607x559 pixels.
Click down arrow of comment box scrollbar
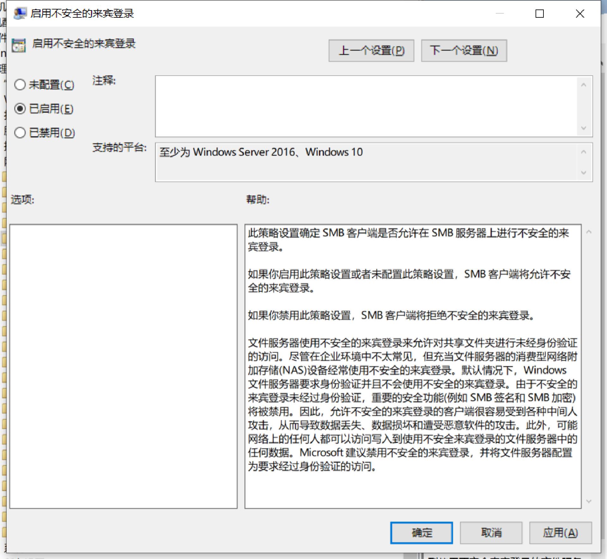point(584,128)
